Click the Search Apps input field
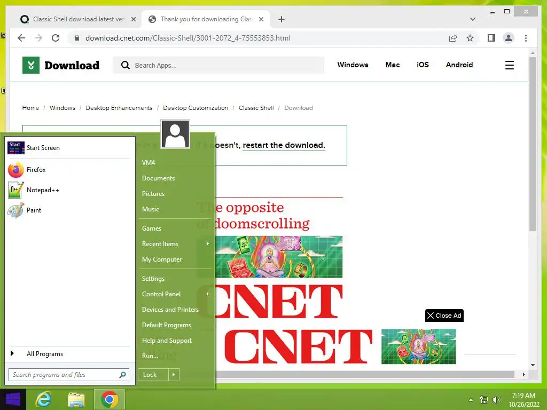The height and width of the screenshot is (410, 547). point(218,65)
